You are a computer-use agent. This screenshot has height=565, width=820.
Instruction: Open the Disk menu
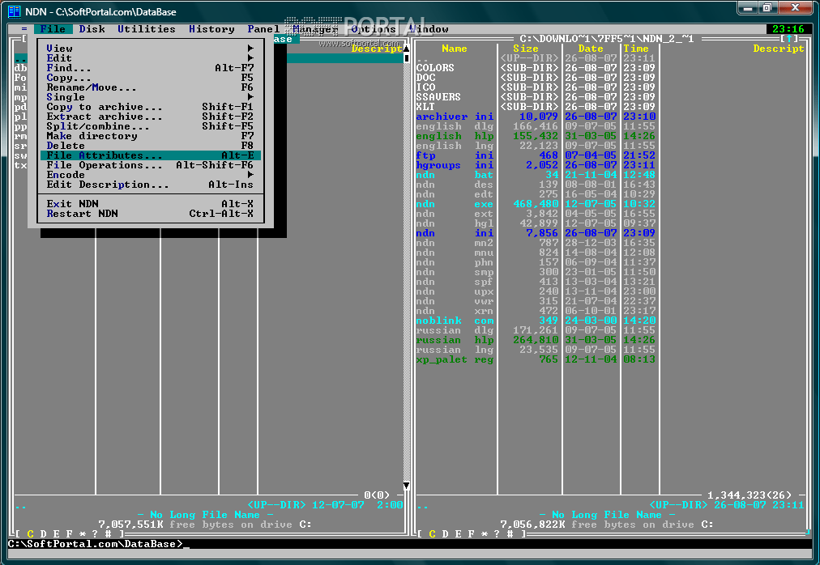pos(92,29)
